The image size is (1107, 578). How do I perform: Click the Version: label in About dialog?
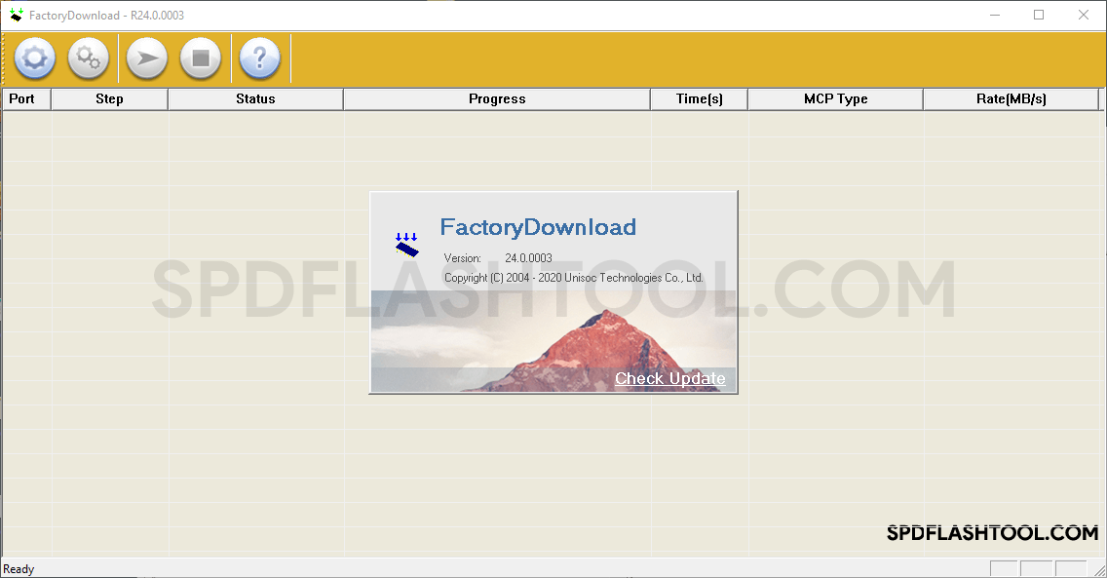(463, 258)
